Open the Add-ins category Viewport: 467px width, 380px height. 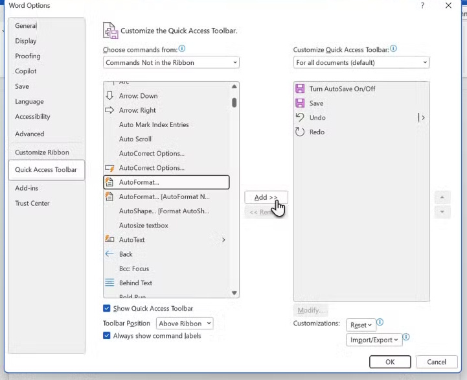coord(47,188)
